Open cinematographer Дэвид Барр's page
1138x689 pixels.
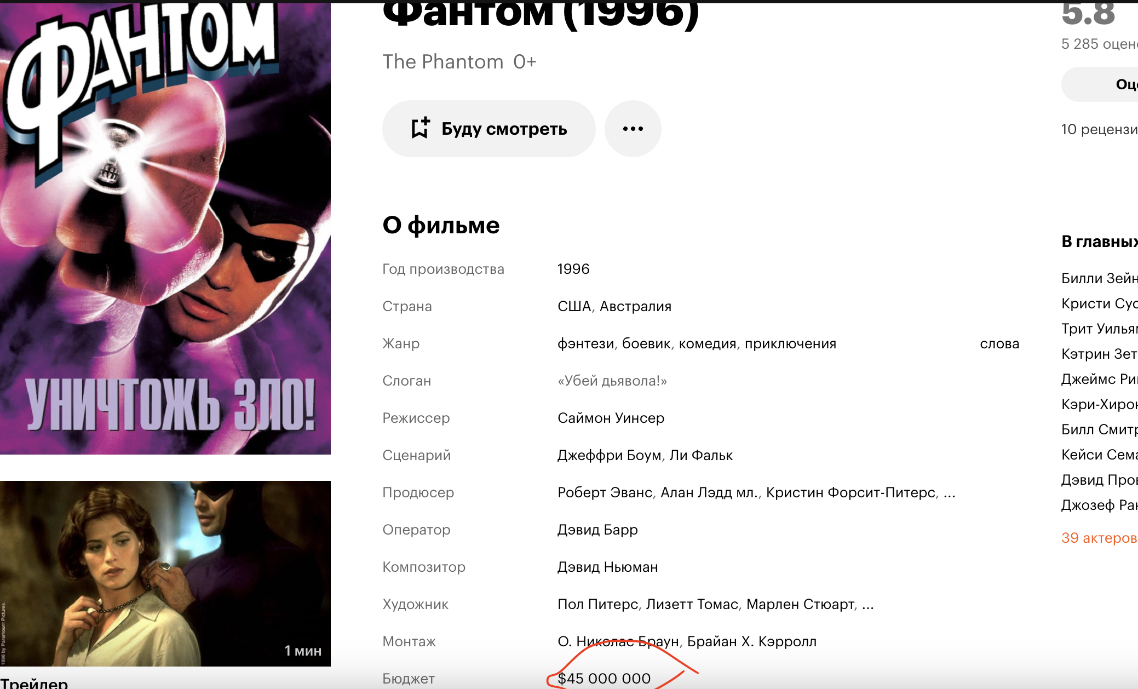point(597,530)
